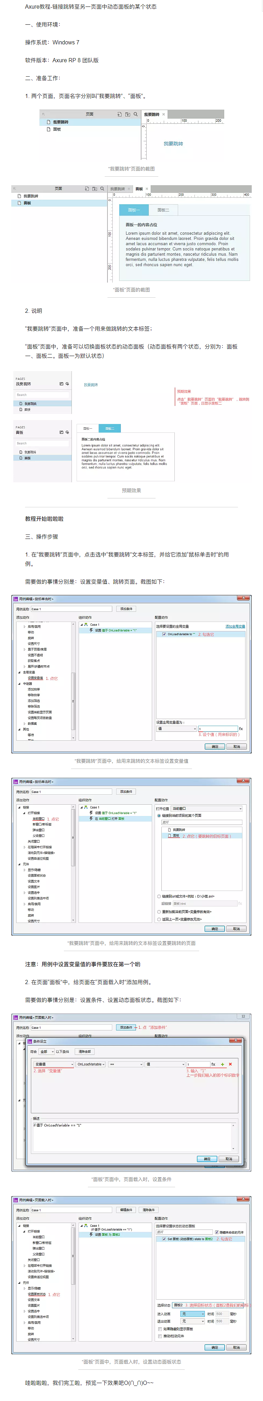
Task: Click red X delete-row icon in condition builder
Action: coord(230,1064)
